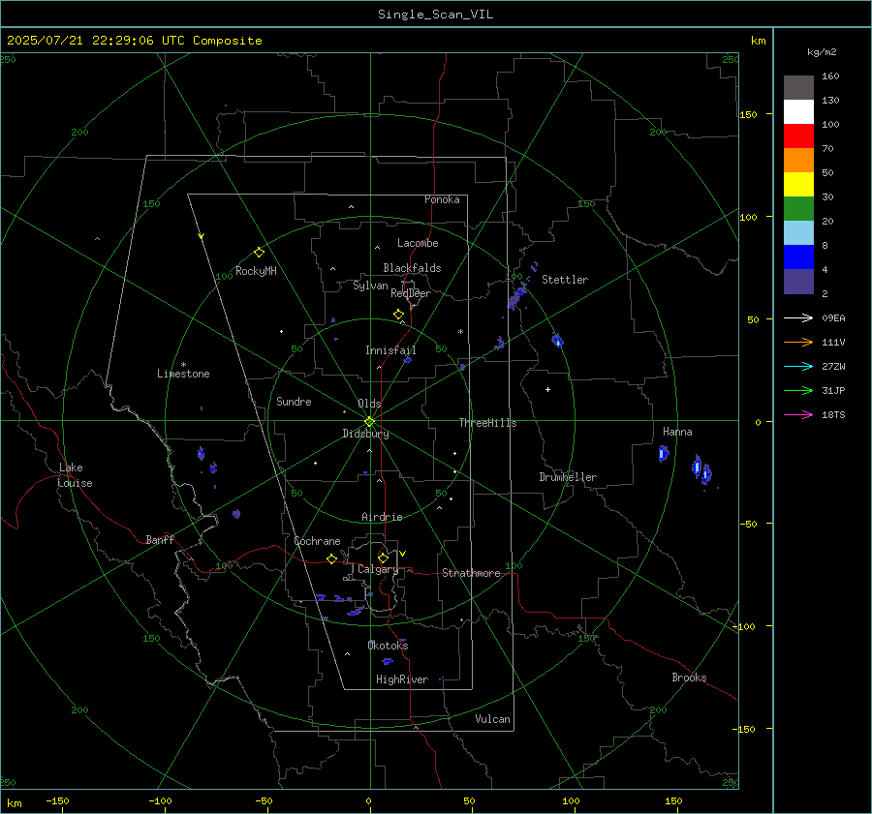Viewport: 872px width, 814px height.
Task: Pick the green 20-30 legend color
Action: click(798, 209)
